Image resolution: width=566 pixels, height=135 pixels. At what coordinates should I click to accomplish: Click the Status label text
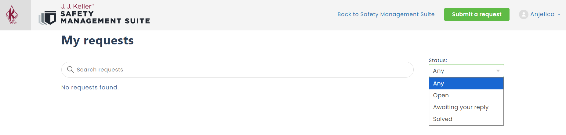(x=438, y=60)
